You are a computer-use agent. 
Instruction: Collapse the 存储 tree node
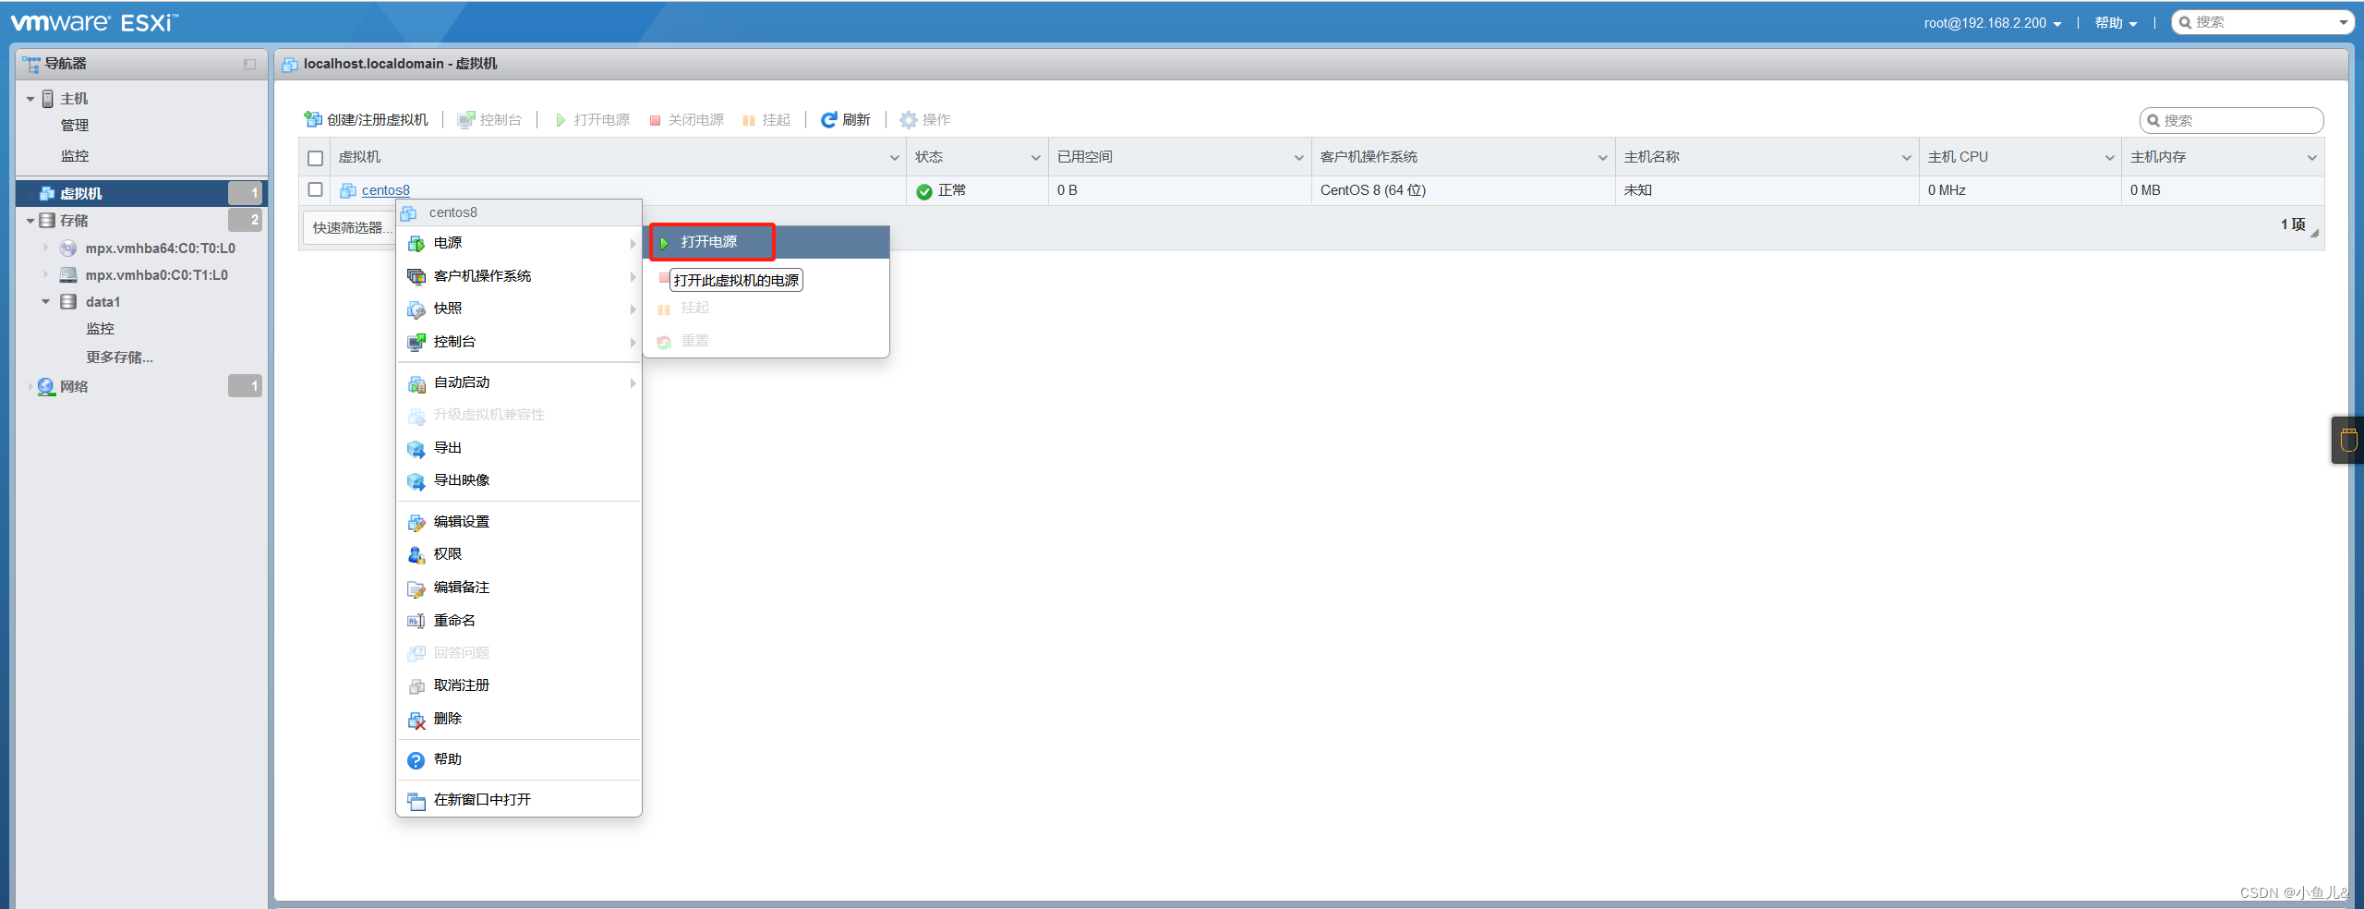click(30, 221)
